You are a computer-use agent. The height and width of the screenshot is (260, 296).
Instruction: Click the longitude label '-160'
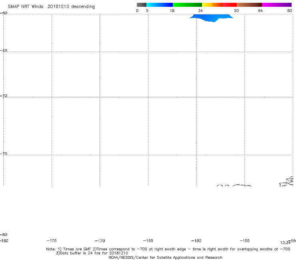point(196,241)
